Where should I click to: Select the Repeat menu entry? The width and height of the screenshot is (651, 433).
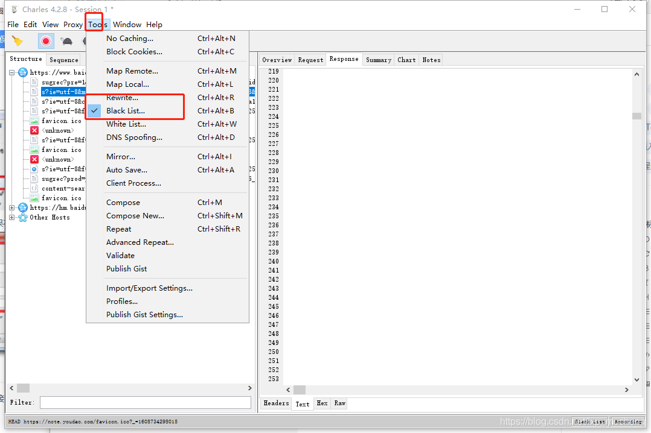tap(167, 229)
